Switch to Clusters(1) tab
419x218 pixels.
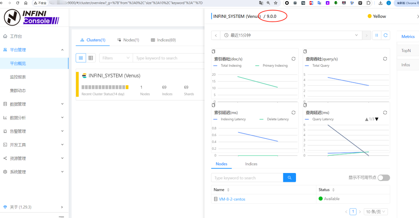click(x=93, y=40)
